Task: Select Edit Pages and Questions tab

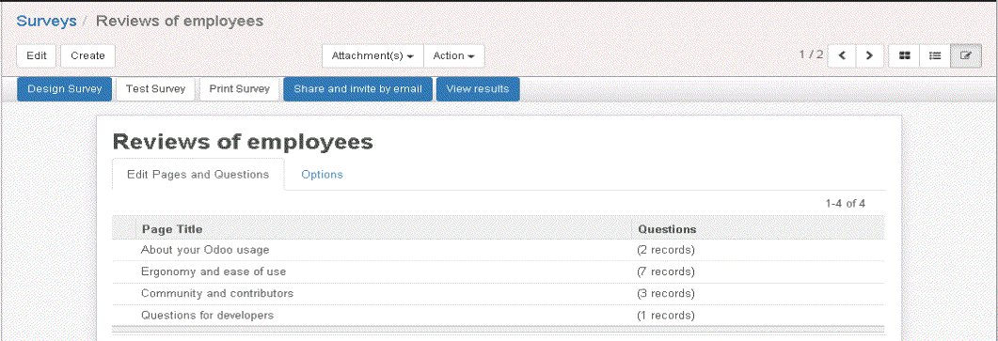Action: pos(198,175)
